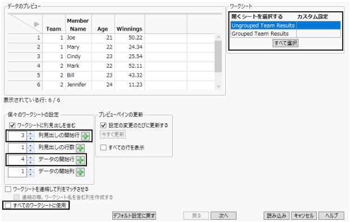The width and height of the screenshot is (350, 222).
Task: Click the column alignment icon in preview header corner
Action: 36,24
